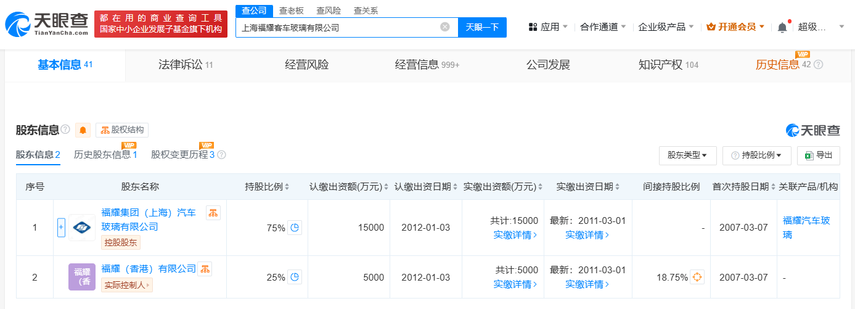Open the notification bell in header
Image resolution: width=855 pixels, height=309 pixels.
coord(782,27)
